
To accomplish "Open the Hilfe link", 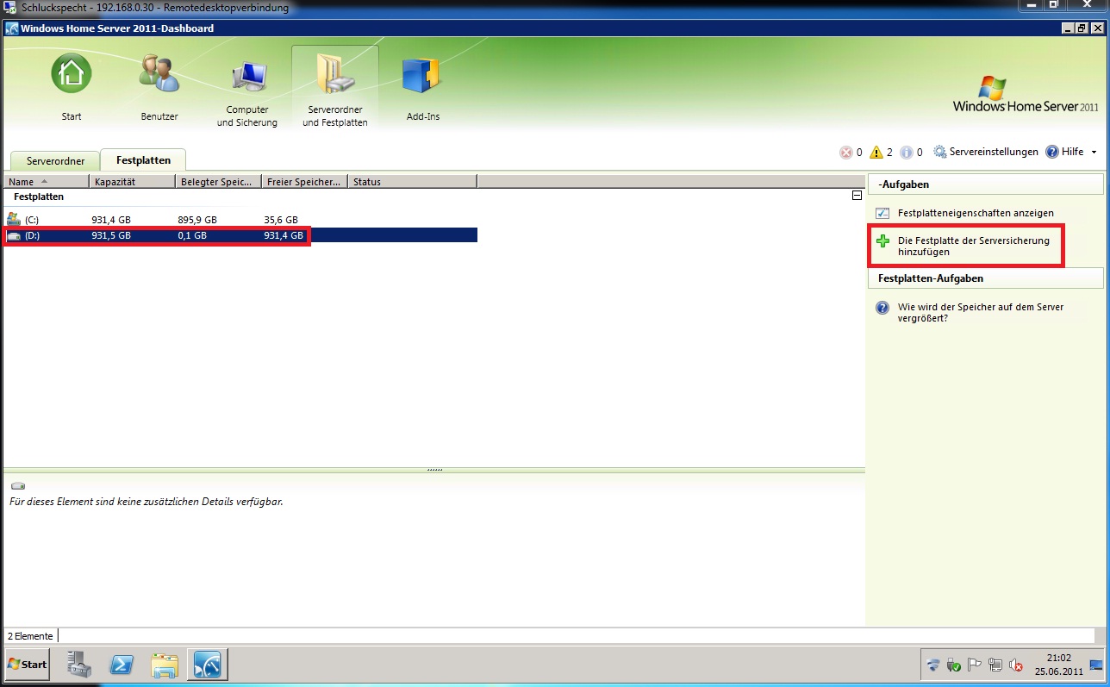I will click(x=1072, y=152).
